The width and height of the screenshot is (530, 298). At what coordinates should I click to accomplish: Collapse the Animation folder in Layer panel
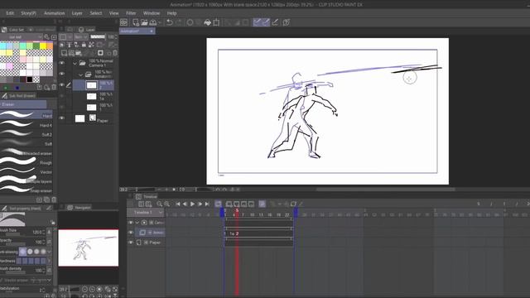click(x=80, y=74)
